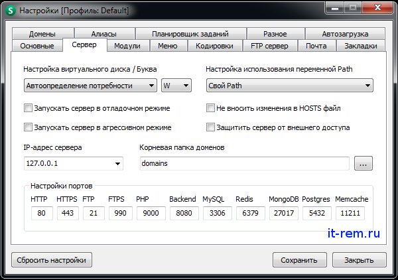The image size is (398, 280).
Task: Click the MySQL port field with 3306
Action: coord(218,213)
